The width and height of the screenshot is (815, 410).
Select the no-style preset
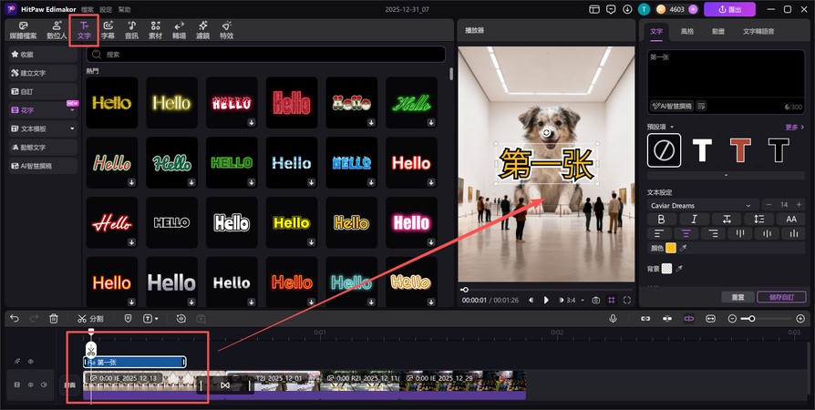click(665, 150)
